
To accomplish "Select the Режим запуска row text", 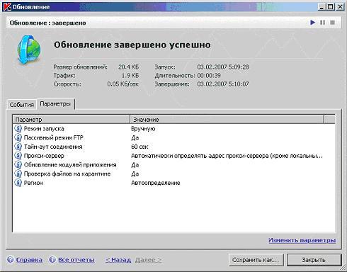I will coord(44,129).
